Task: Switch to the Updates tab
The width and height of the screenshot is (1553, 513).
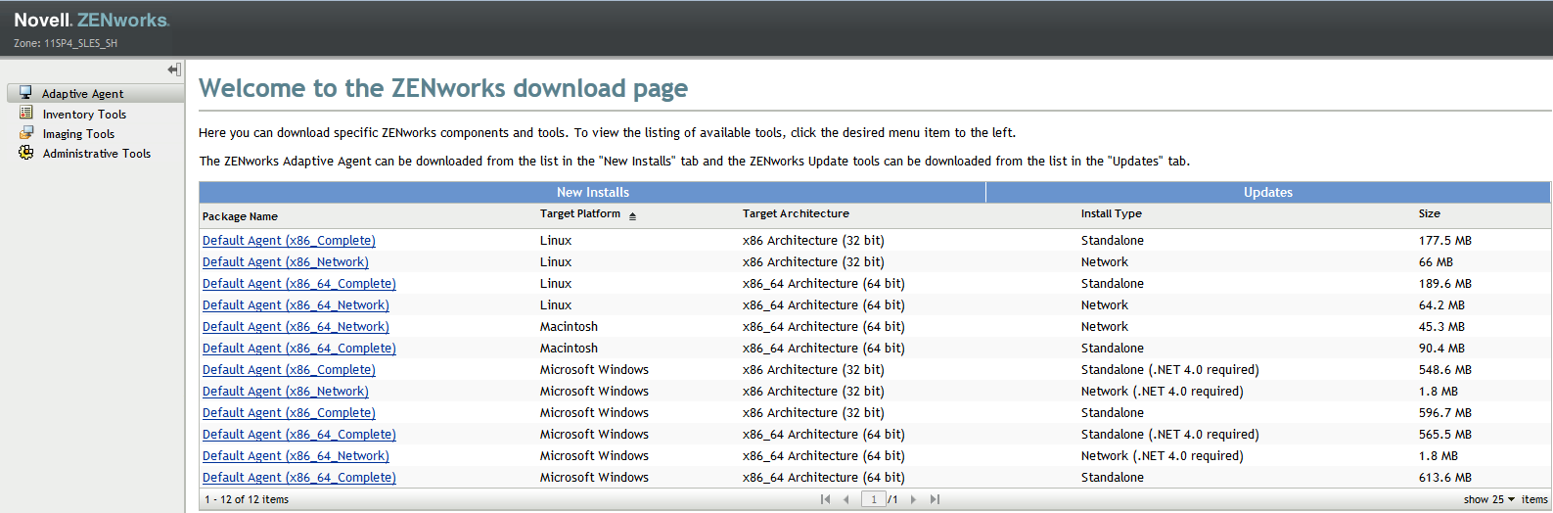Action: (1267, 192)
